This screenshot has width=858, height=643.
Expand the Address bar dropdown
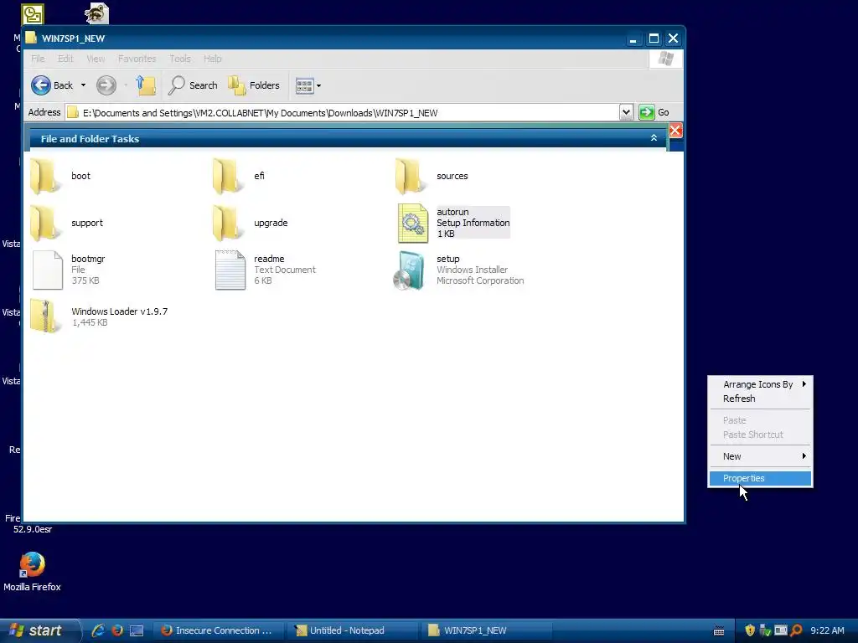(x=626, y=113)
